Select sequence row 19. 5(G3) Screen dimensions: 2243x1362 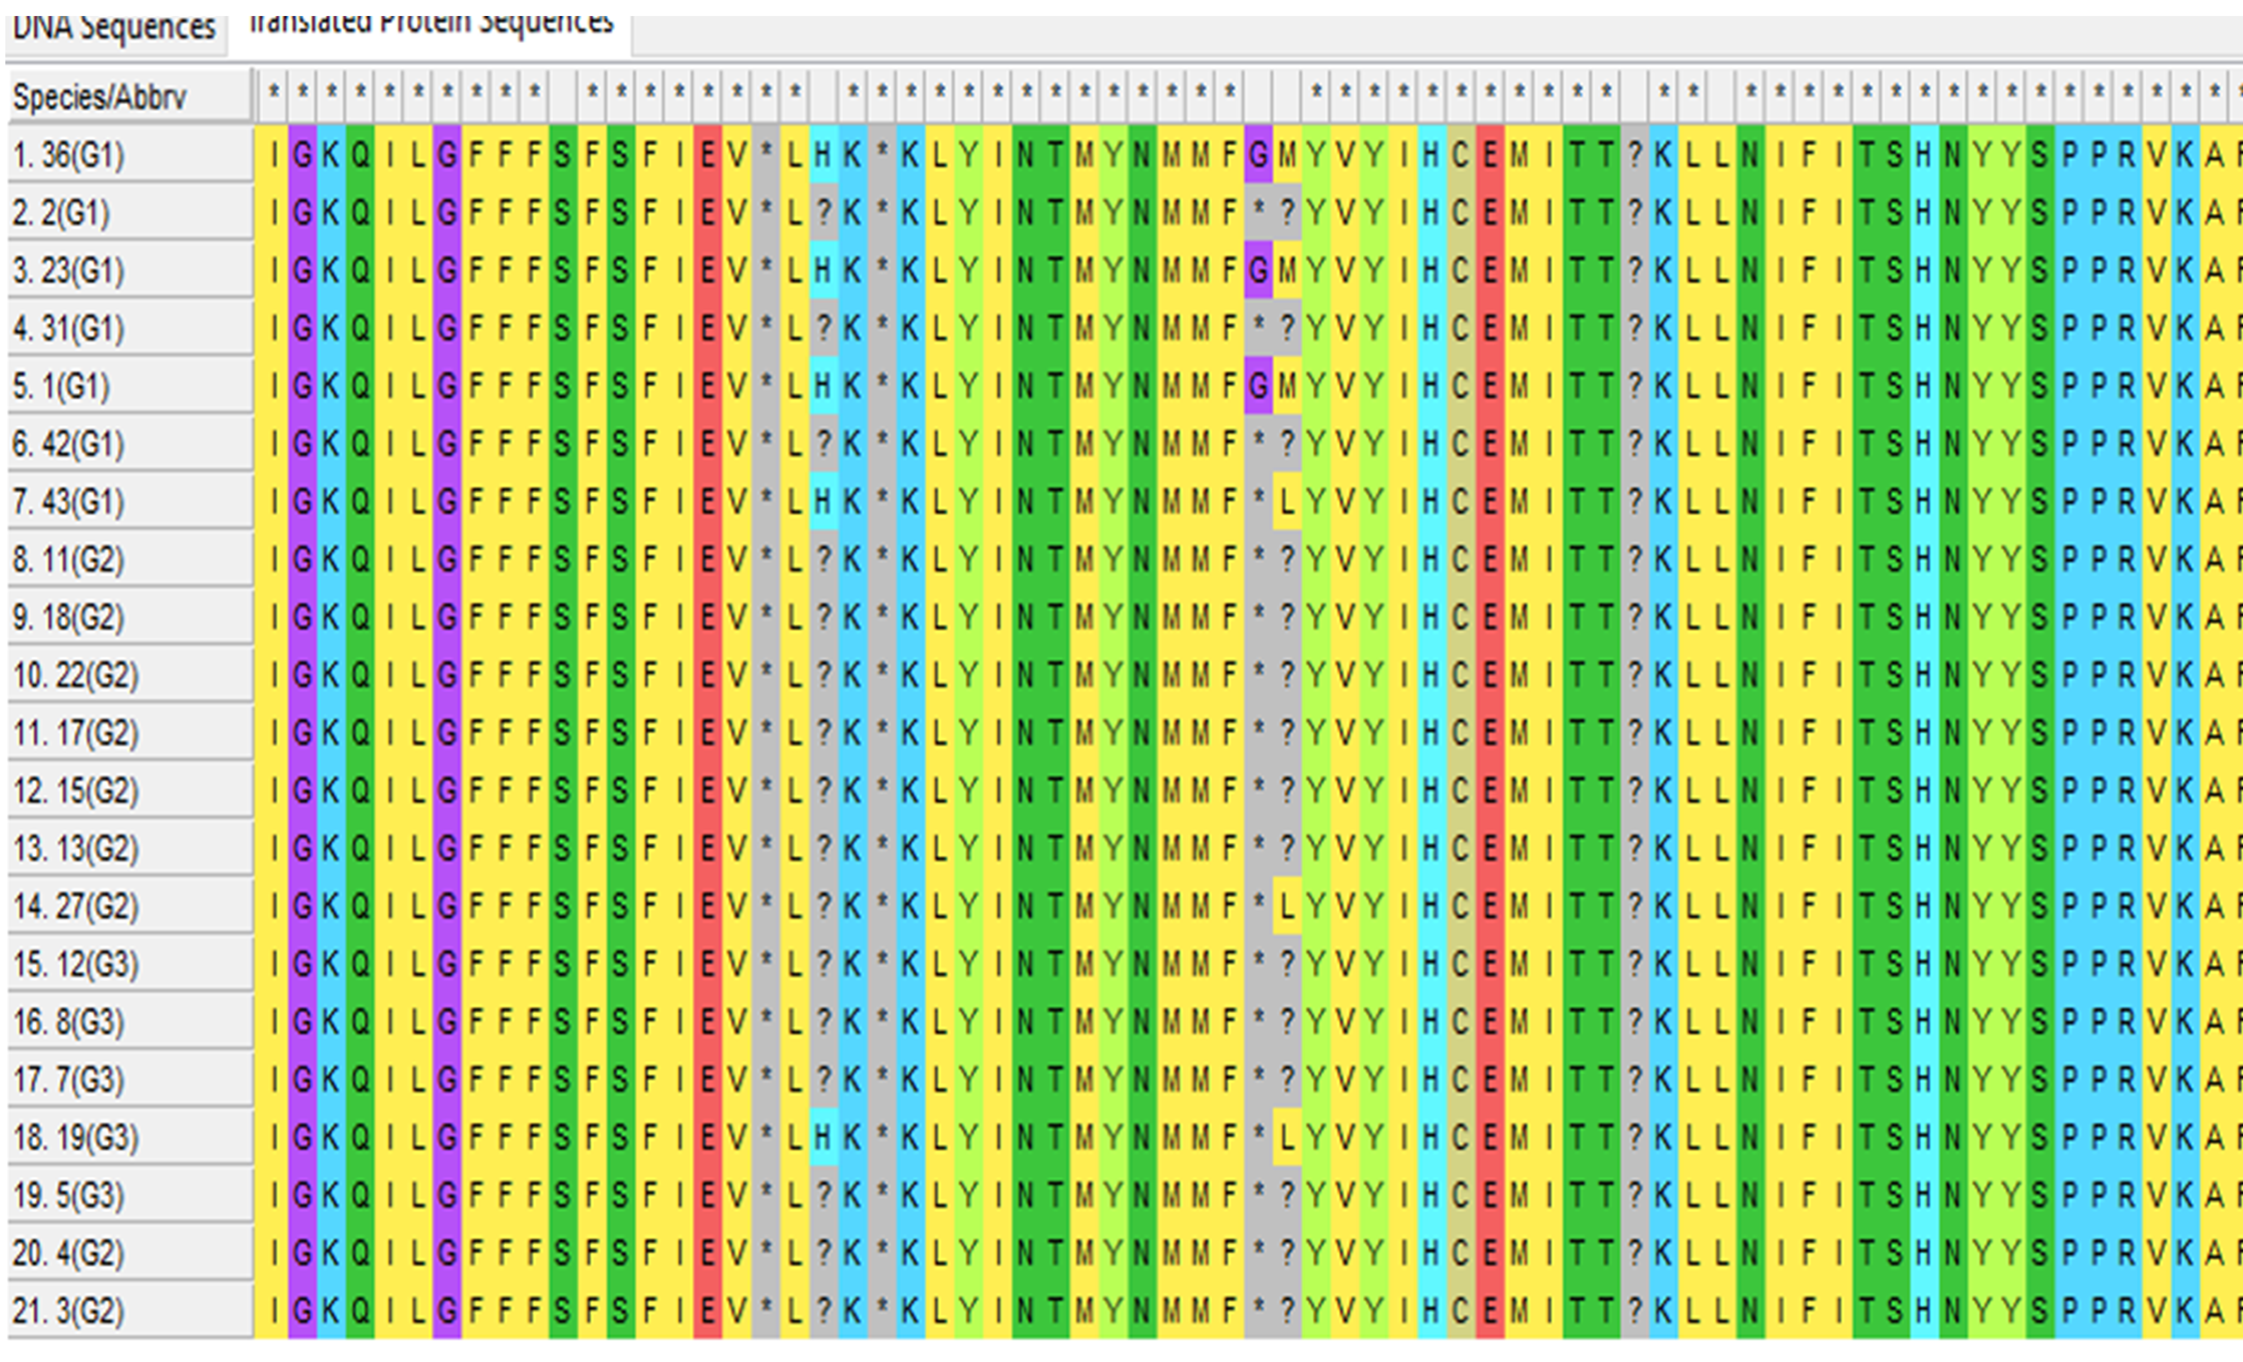click(129, 1195)
